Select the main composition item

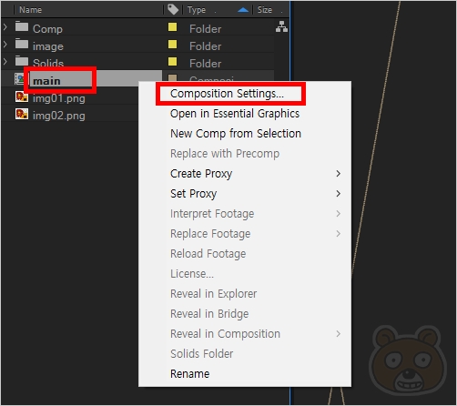point(46,81)
